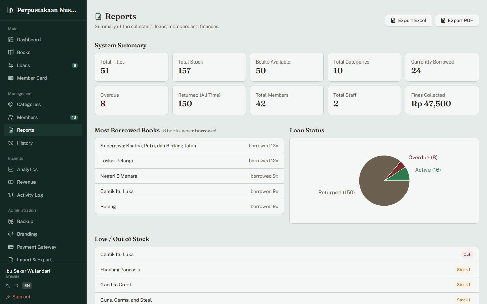Sign out of the admin account
The width and height of the screenshot is (487, 304).
(18, 297)
